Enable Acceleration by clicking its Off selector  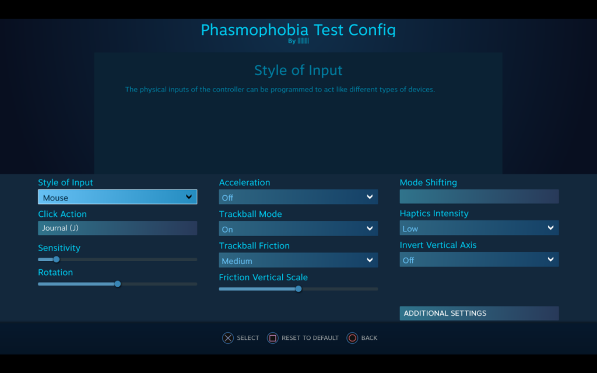298,197
